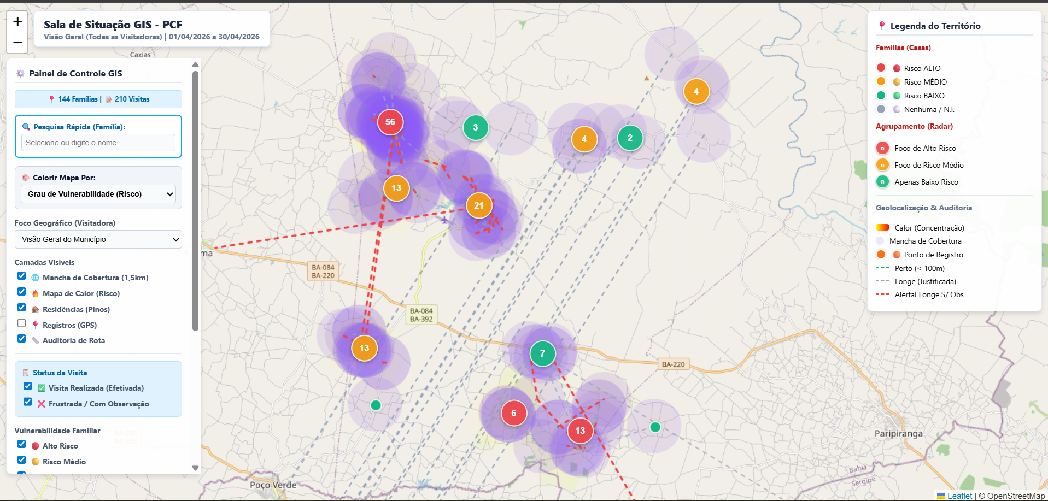
Task: Click the map zoom in button
Action: (x=17, y=22)
